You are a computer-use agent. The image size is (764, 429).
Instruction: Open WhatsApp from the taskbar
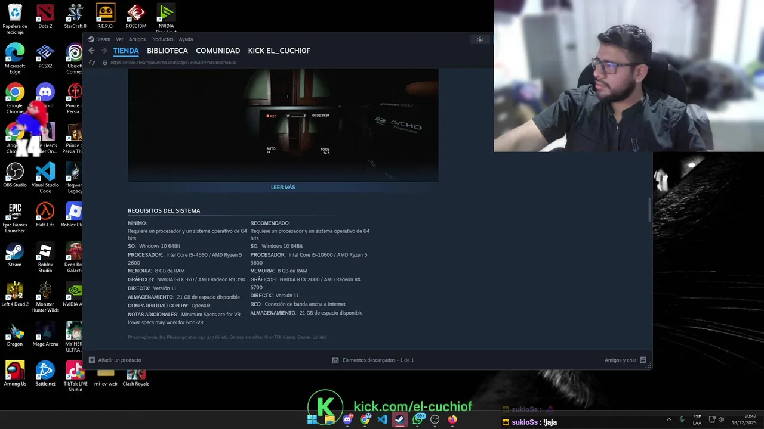pos(418,419)
